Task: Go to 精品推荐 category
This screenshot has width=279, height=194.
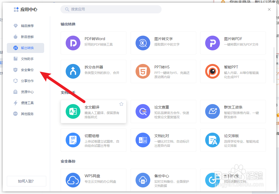Action: [x=25, y=26]
